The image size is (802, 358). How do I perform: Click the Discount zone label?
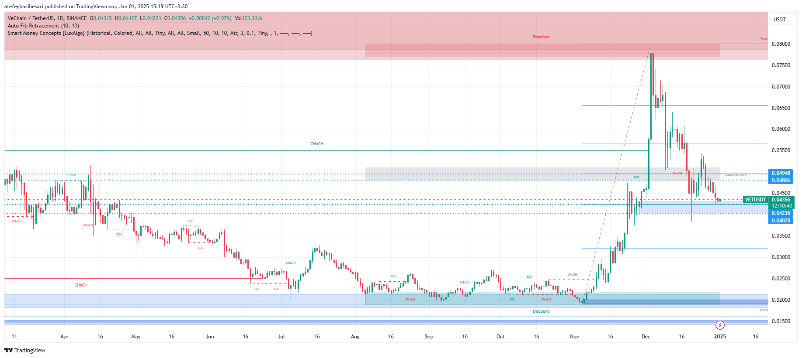(x=541, y=311)
